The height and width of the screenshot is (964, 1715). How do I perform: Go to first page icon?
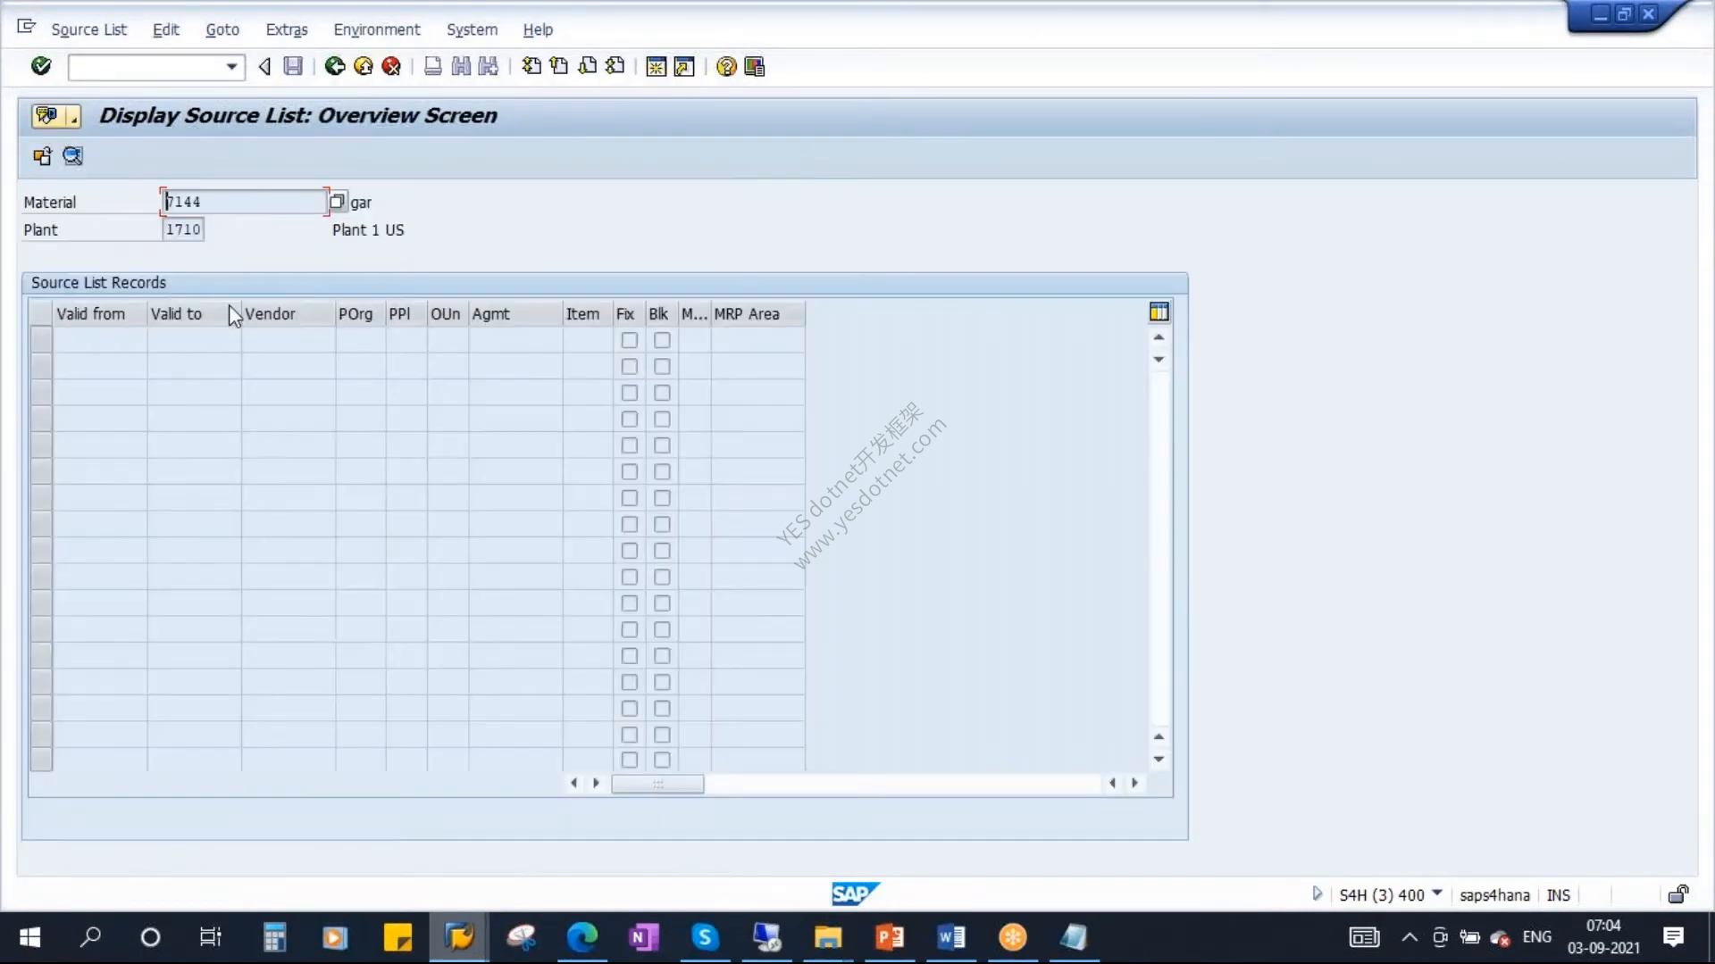pos(531,66)
